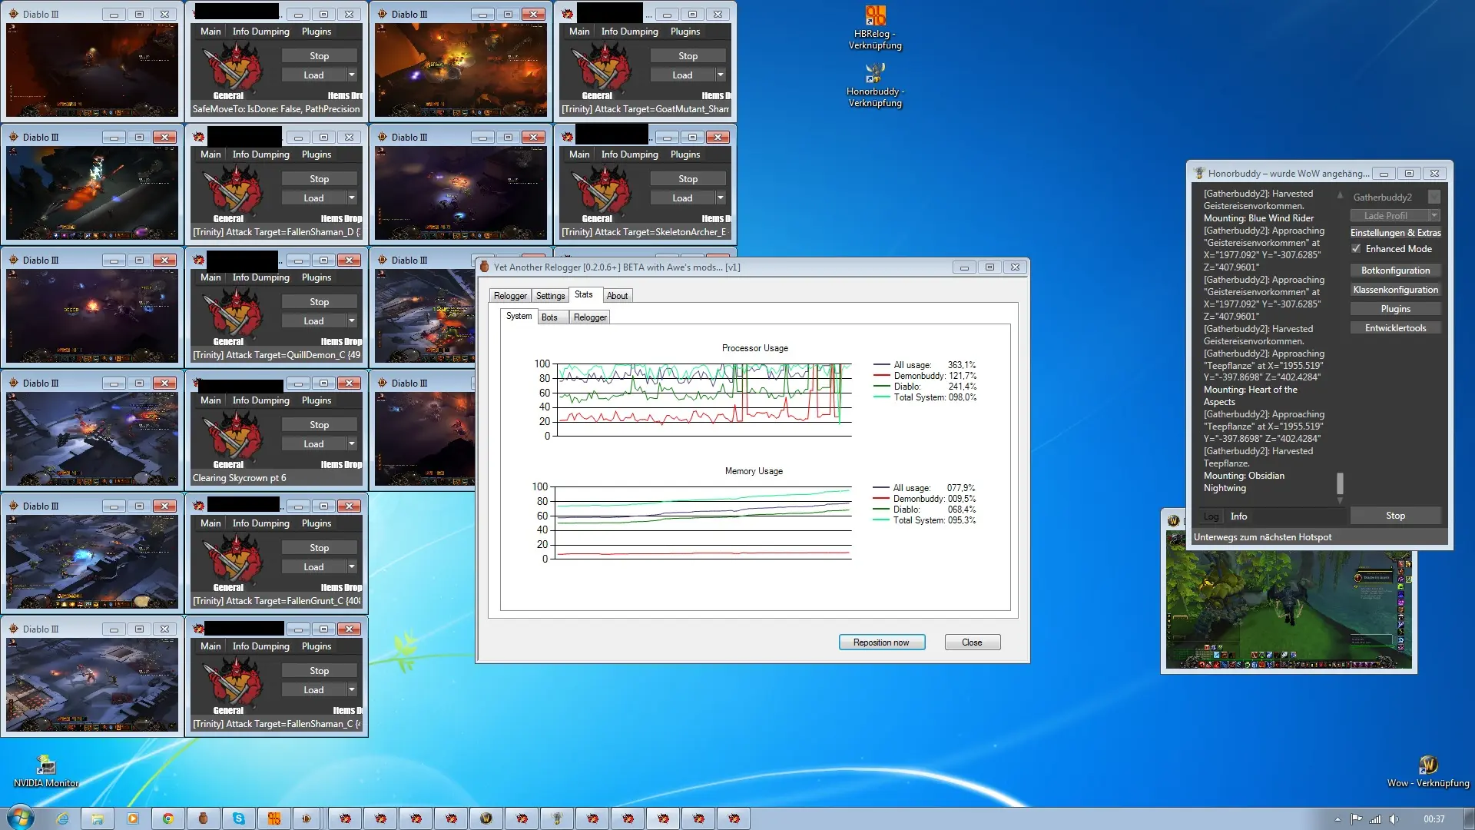Expand Load dropdown in FallenGrunt_C Demonbuddy window
The image size is (1475, 830).
[352, 566]
